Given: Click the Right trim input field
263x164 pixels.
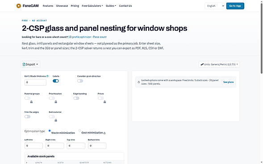Looking at the screenshot, I should pyautogui.click(x=54, y=146).
